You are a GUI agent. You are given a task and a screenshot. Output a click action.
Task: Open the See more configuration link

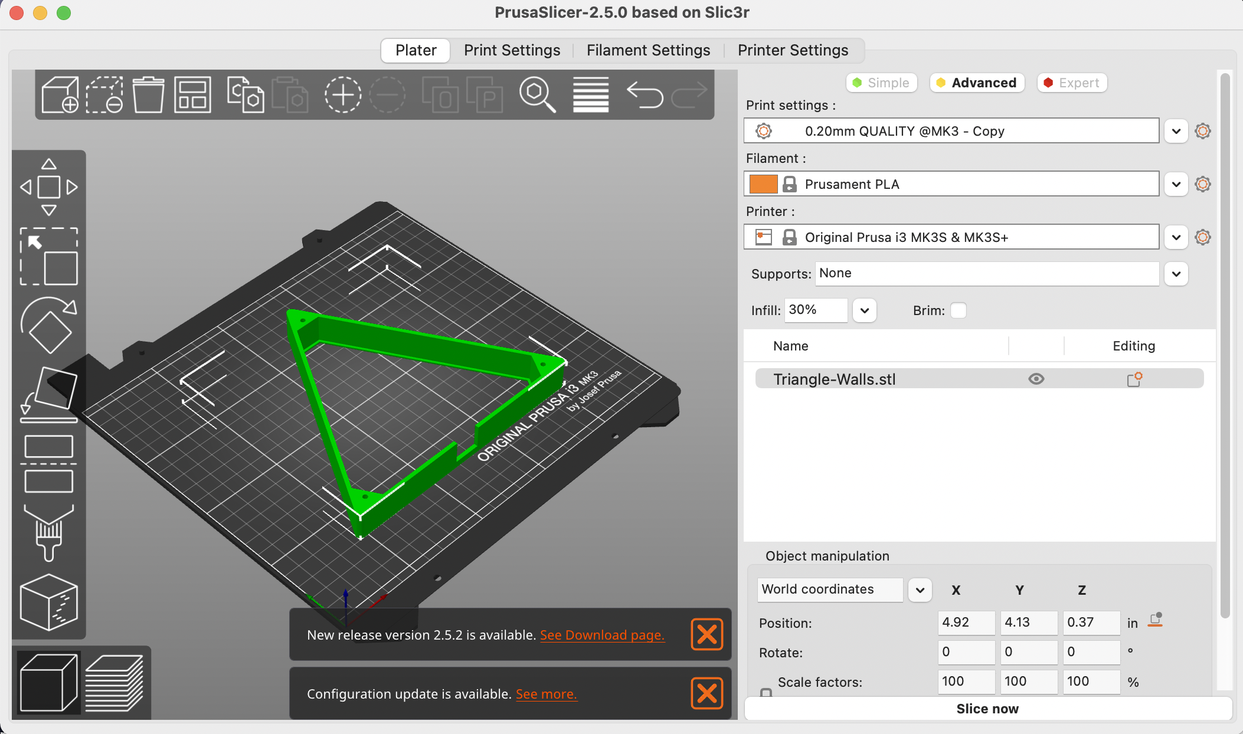547,694
